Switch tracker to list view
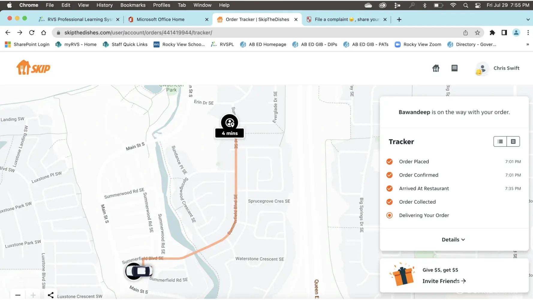Screen dimensions: 533x300 tap(500, 141)
